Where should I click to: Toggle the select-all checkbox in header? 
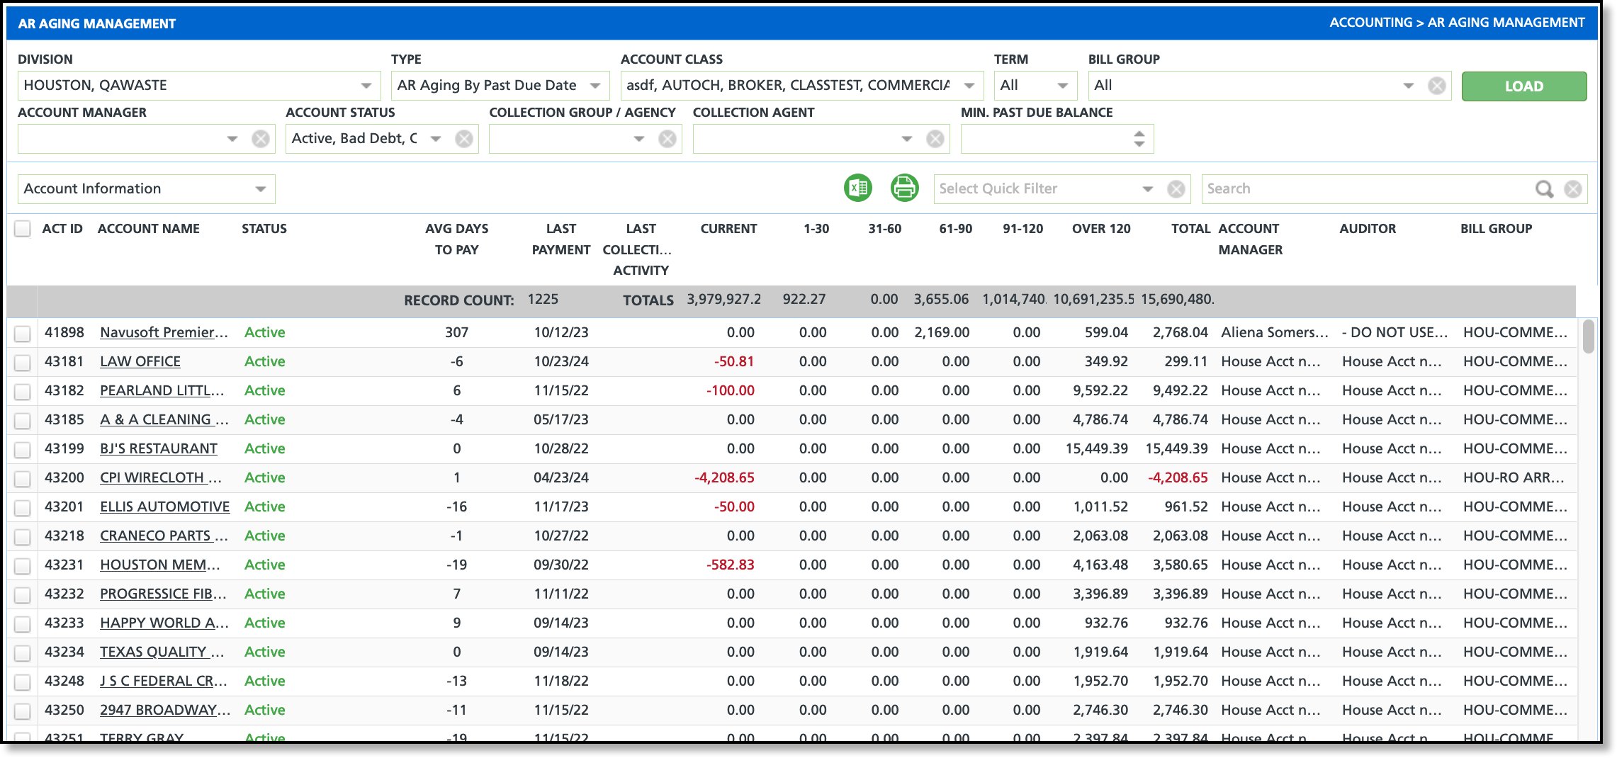click(23, 229)
